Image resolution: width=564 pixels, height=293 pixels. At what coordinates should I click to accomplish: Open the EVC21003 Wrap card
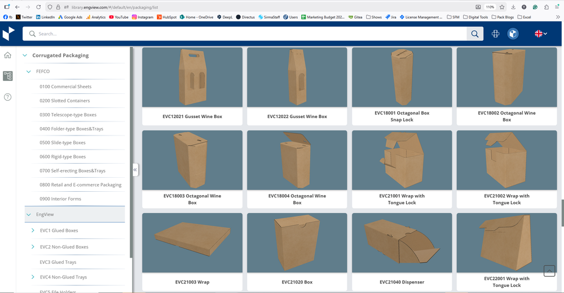click(192, 252)
